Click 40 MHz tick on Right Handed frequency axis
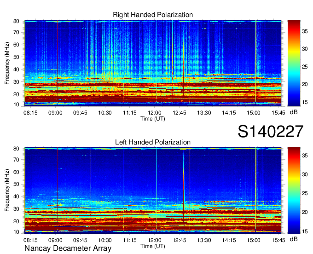 [16, 69]
